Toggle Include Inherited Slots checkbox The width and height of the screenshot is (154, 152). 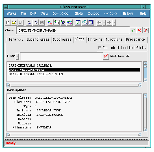[x=100, y=48]
